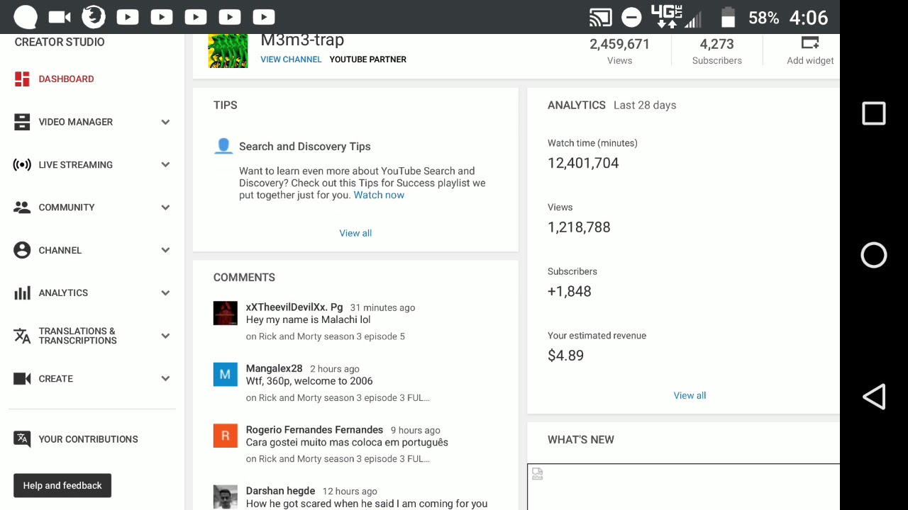Click the Add widget icon
This screenshot has width=908, height=510.
click(810, 42)
